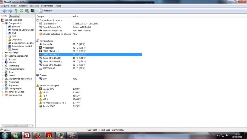This screenshot has height=139, width=247.
Task: Click the Forward arrow toolbar icon
Action: pos(10,11)
